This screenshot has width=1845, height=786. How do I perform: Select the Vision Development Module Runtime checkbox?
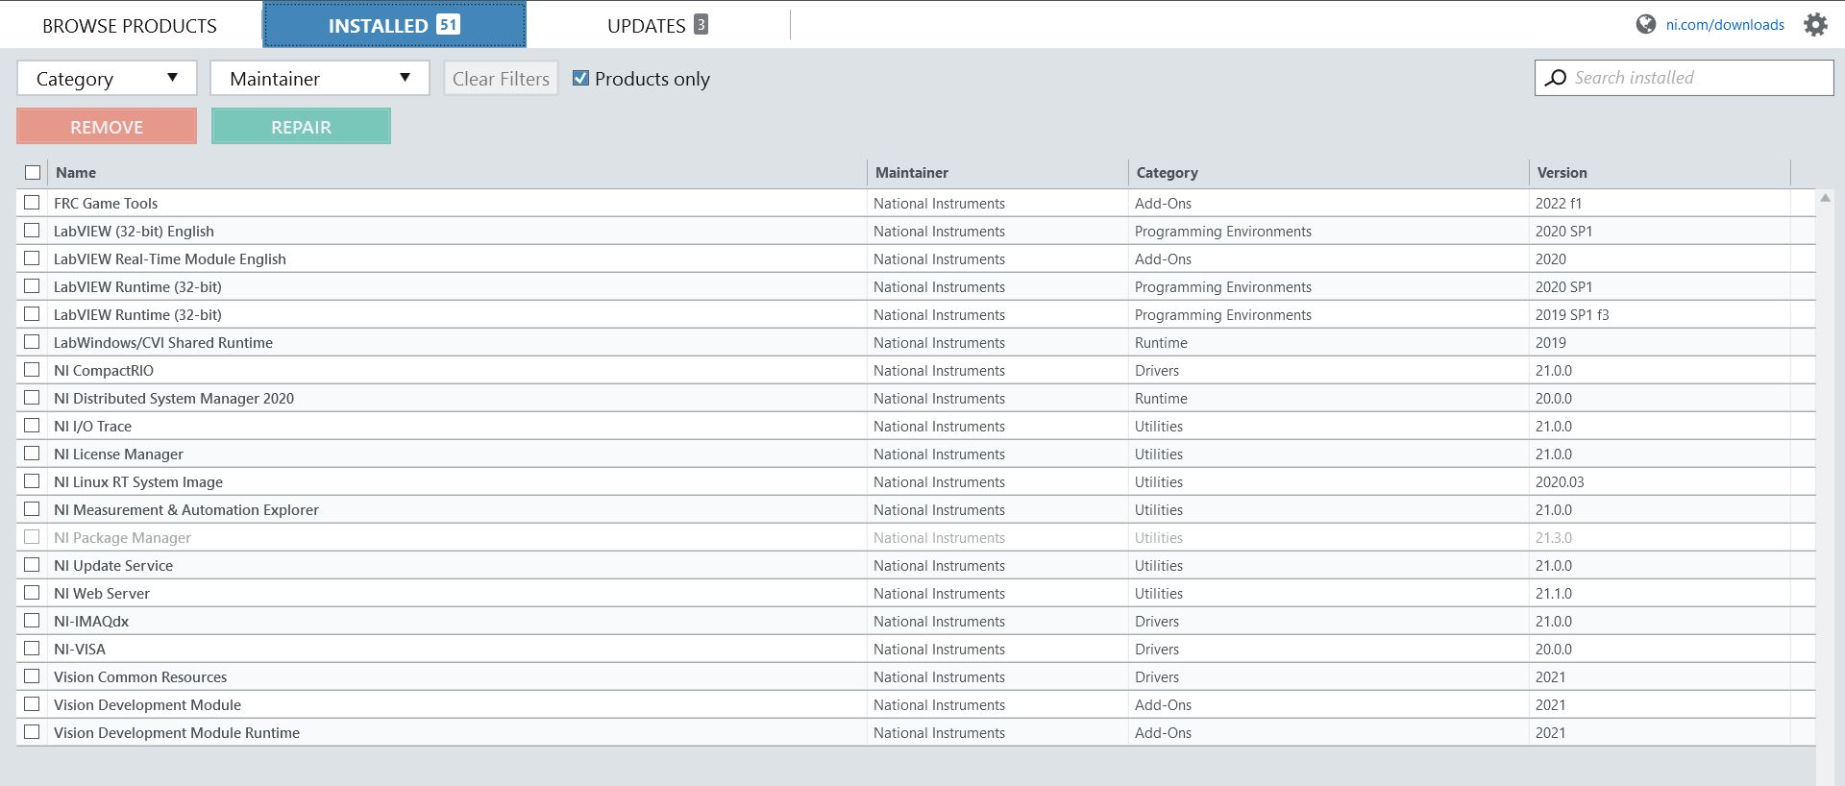pos(32,732)
